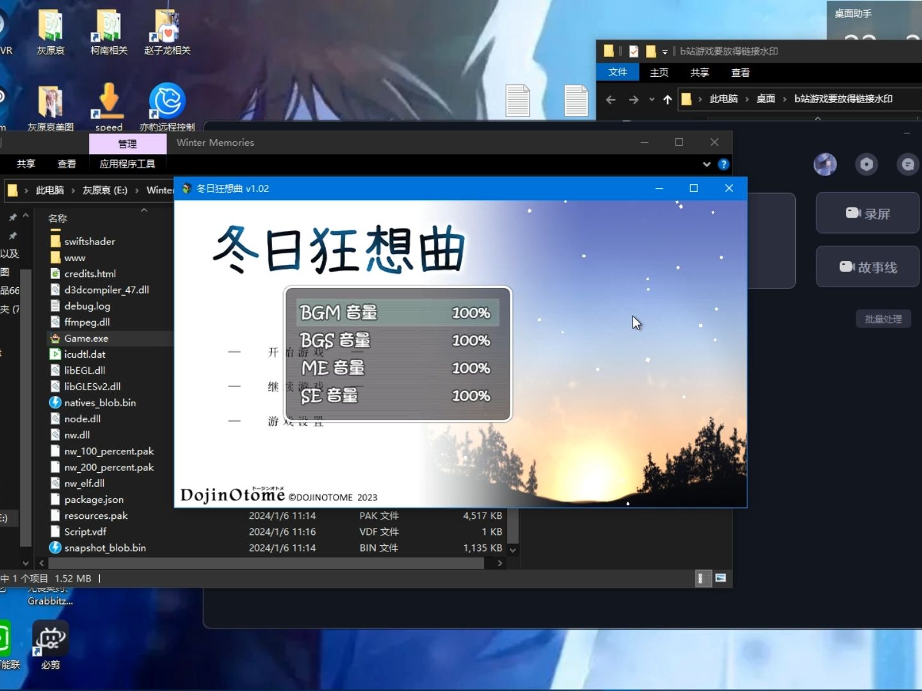Click 此电脑 breadcrumb in Winter Memories address bar
Screen dimensions: 922x691
(50, 190)
